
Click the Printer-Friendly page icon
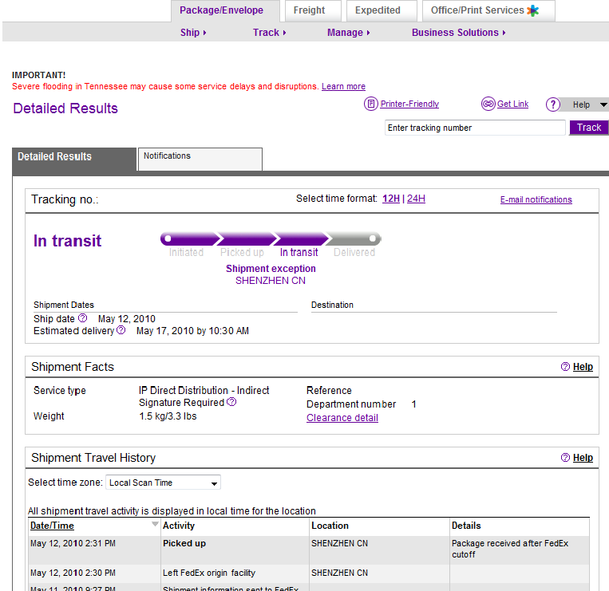coord(370,104)
